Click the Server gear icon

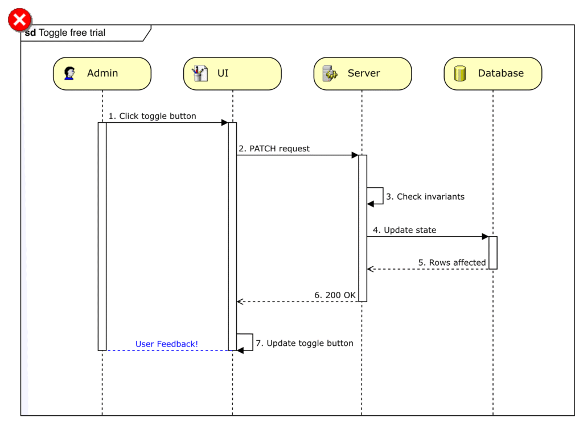point(330,73)
